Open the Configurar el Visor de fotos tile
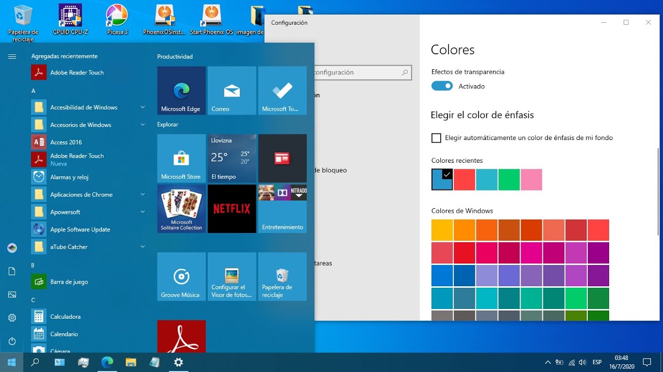Screen dimensions: 663x372 pos(232,276)
